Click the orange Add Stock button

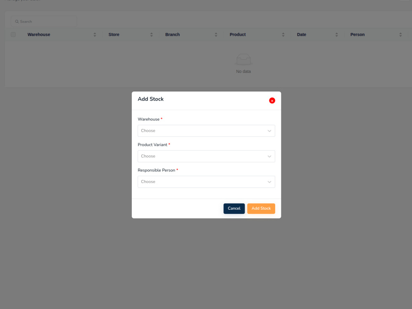261,208
